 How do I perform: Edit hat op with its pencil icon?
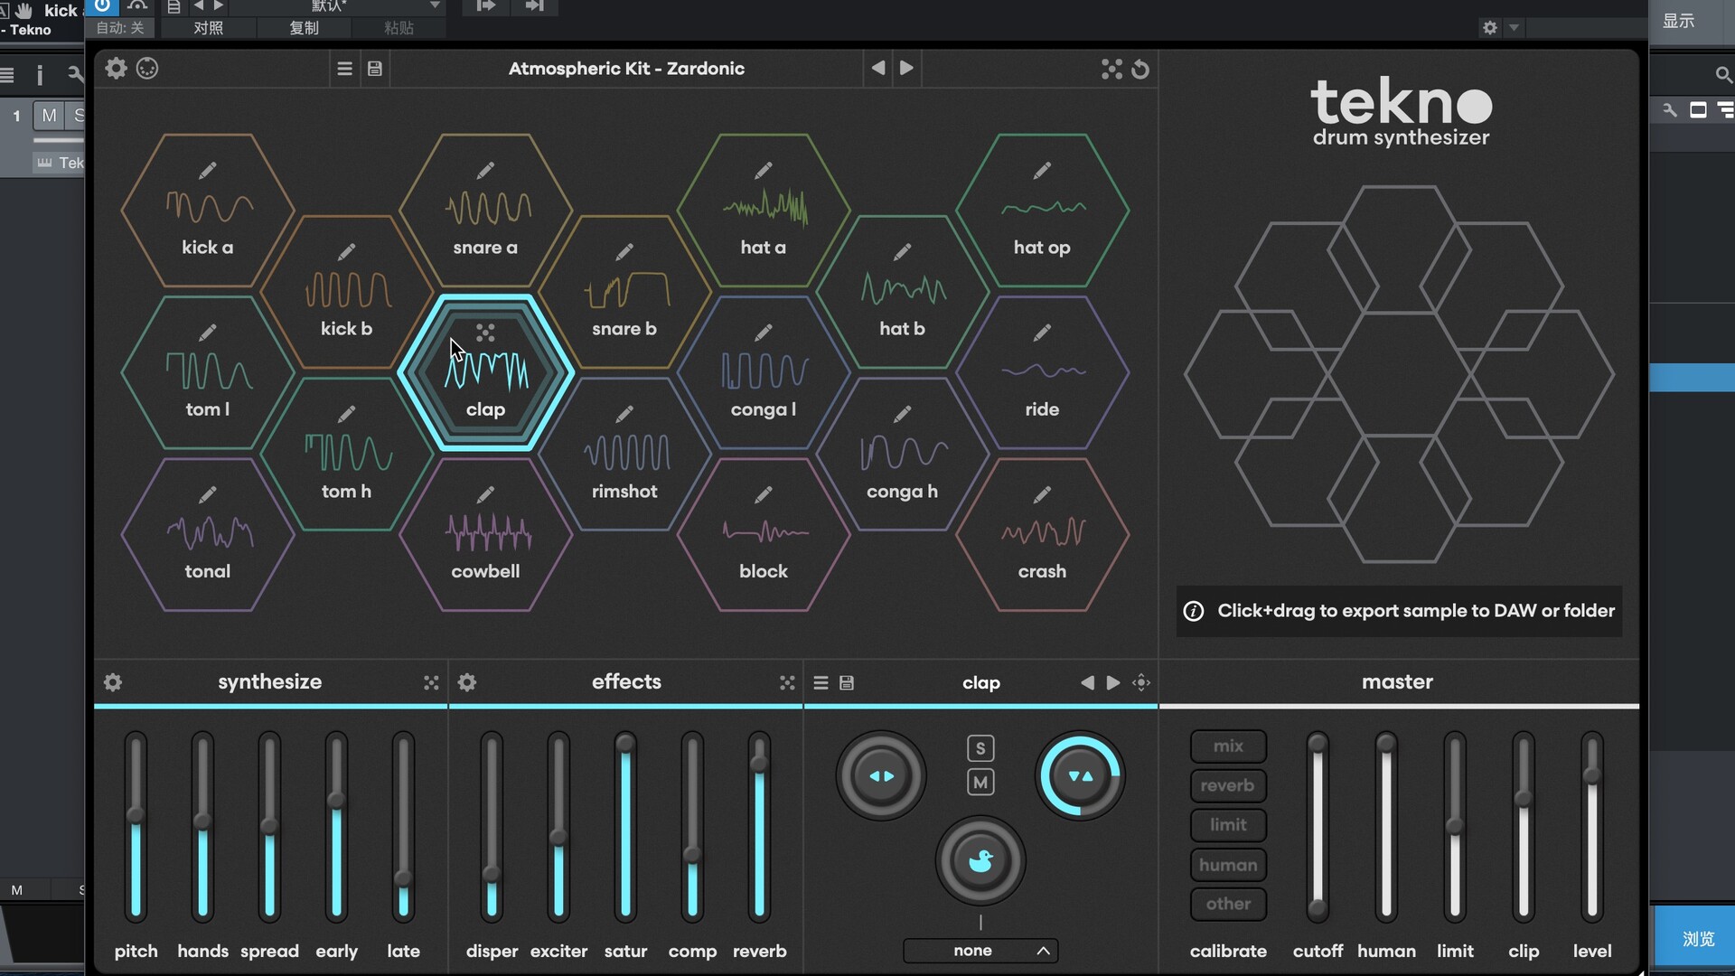coord(1042,170)
